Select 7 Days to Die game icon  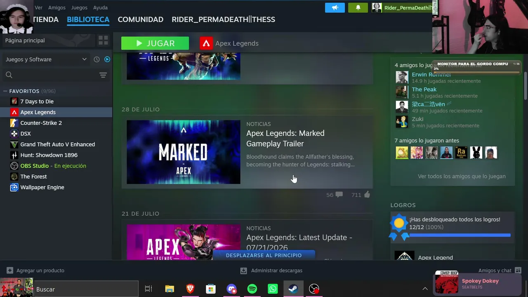[14, 101]
